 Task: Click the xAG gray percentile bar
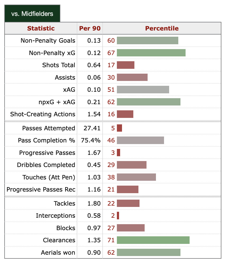143,90
